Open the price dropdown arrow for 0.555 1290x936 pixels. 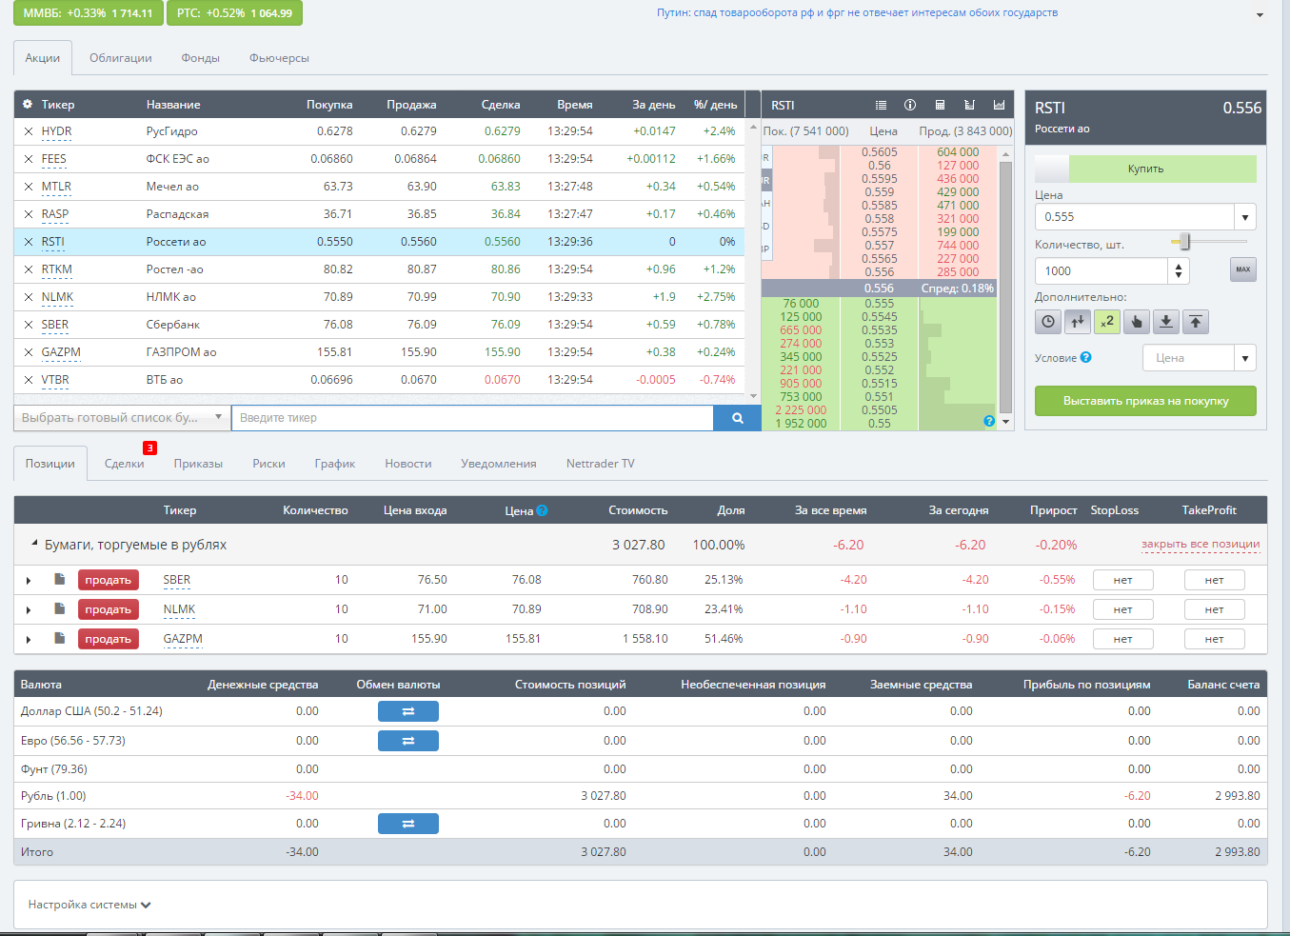tap(1245, 217)
